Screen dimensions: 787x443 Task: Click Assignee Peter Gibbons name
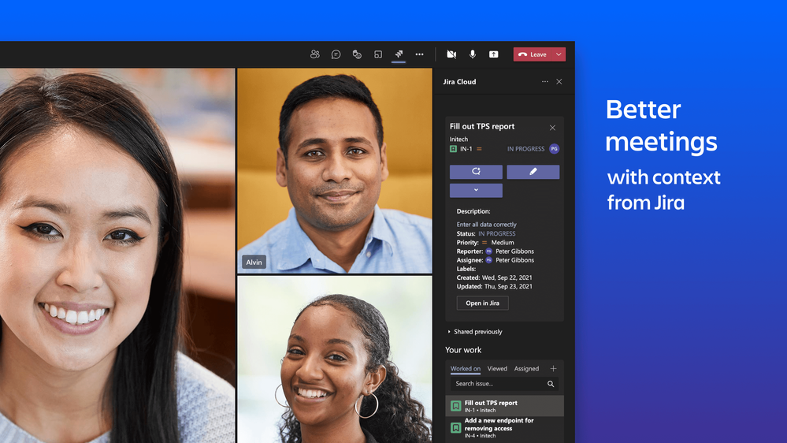point(514,260)
